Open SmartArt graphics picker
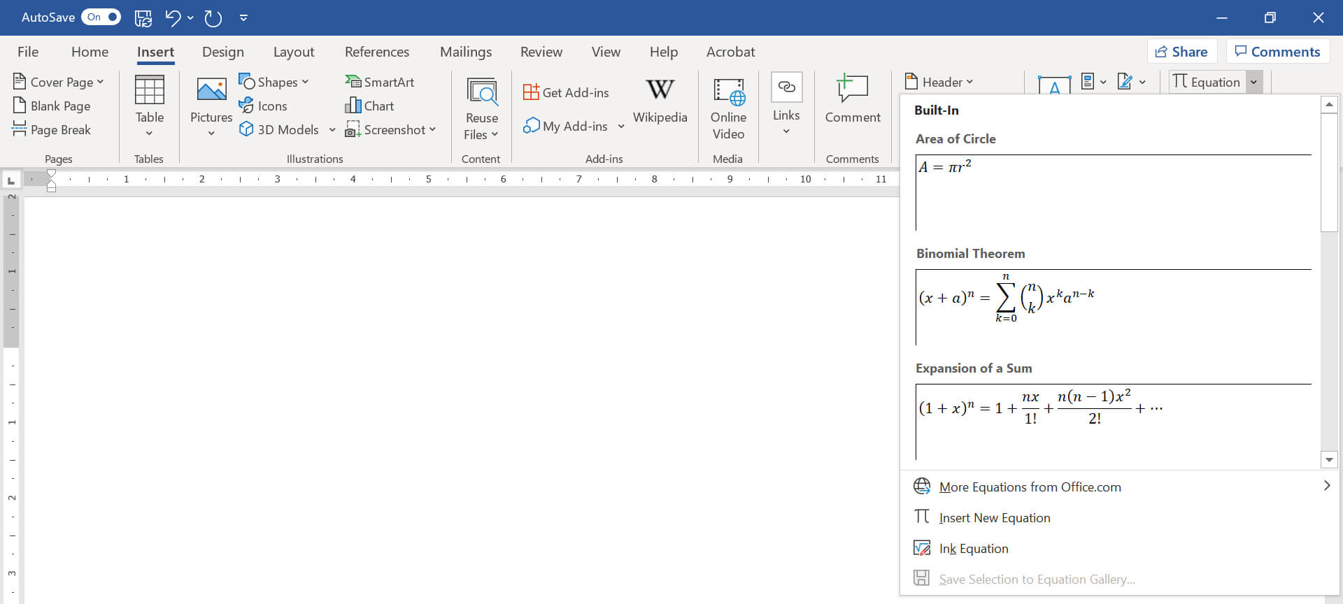The height and width of the screenshot is (604, 1343). 380,82
